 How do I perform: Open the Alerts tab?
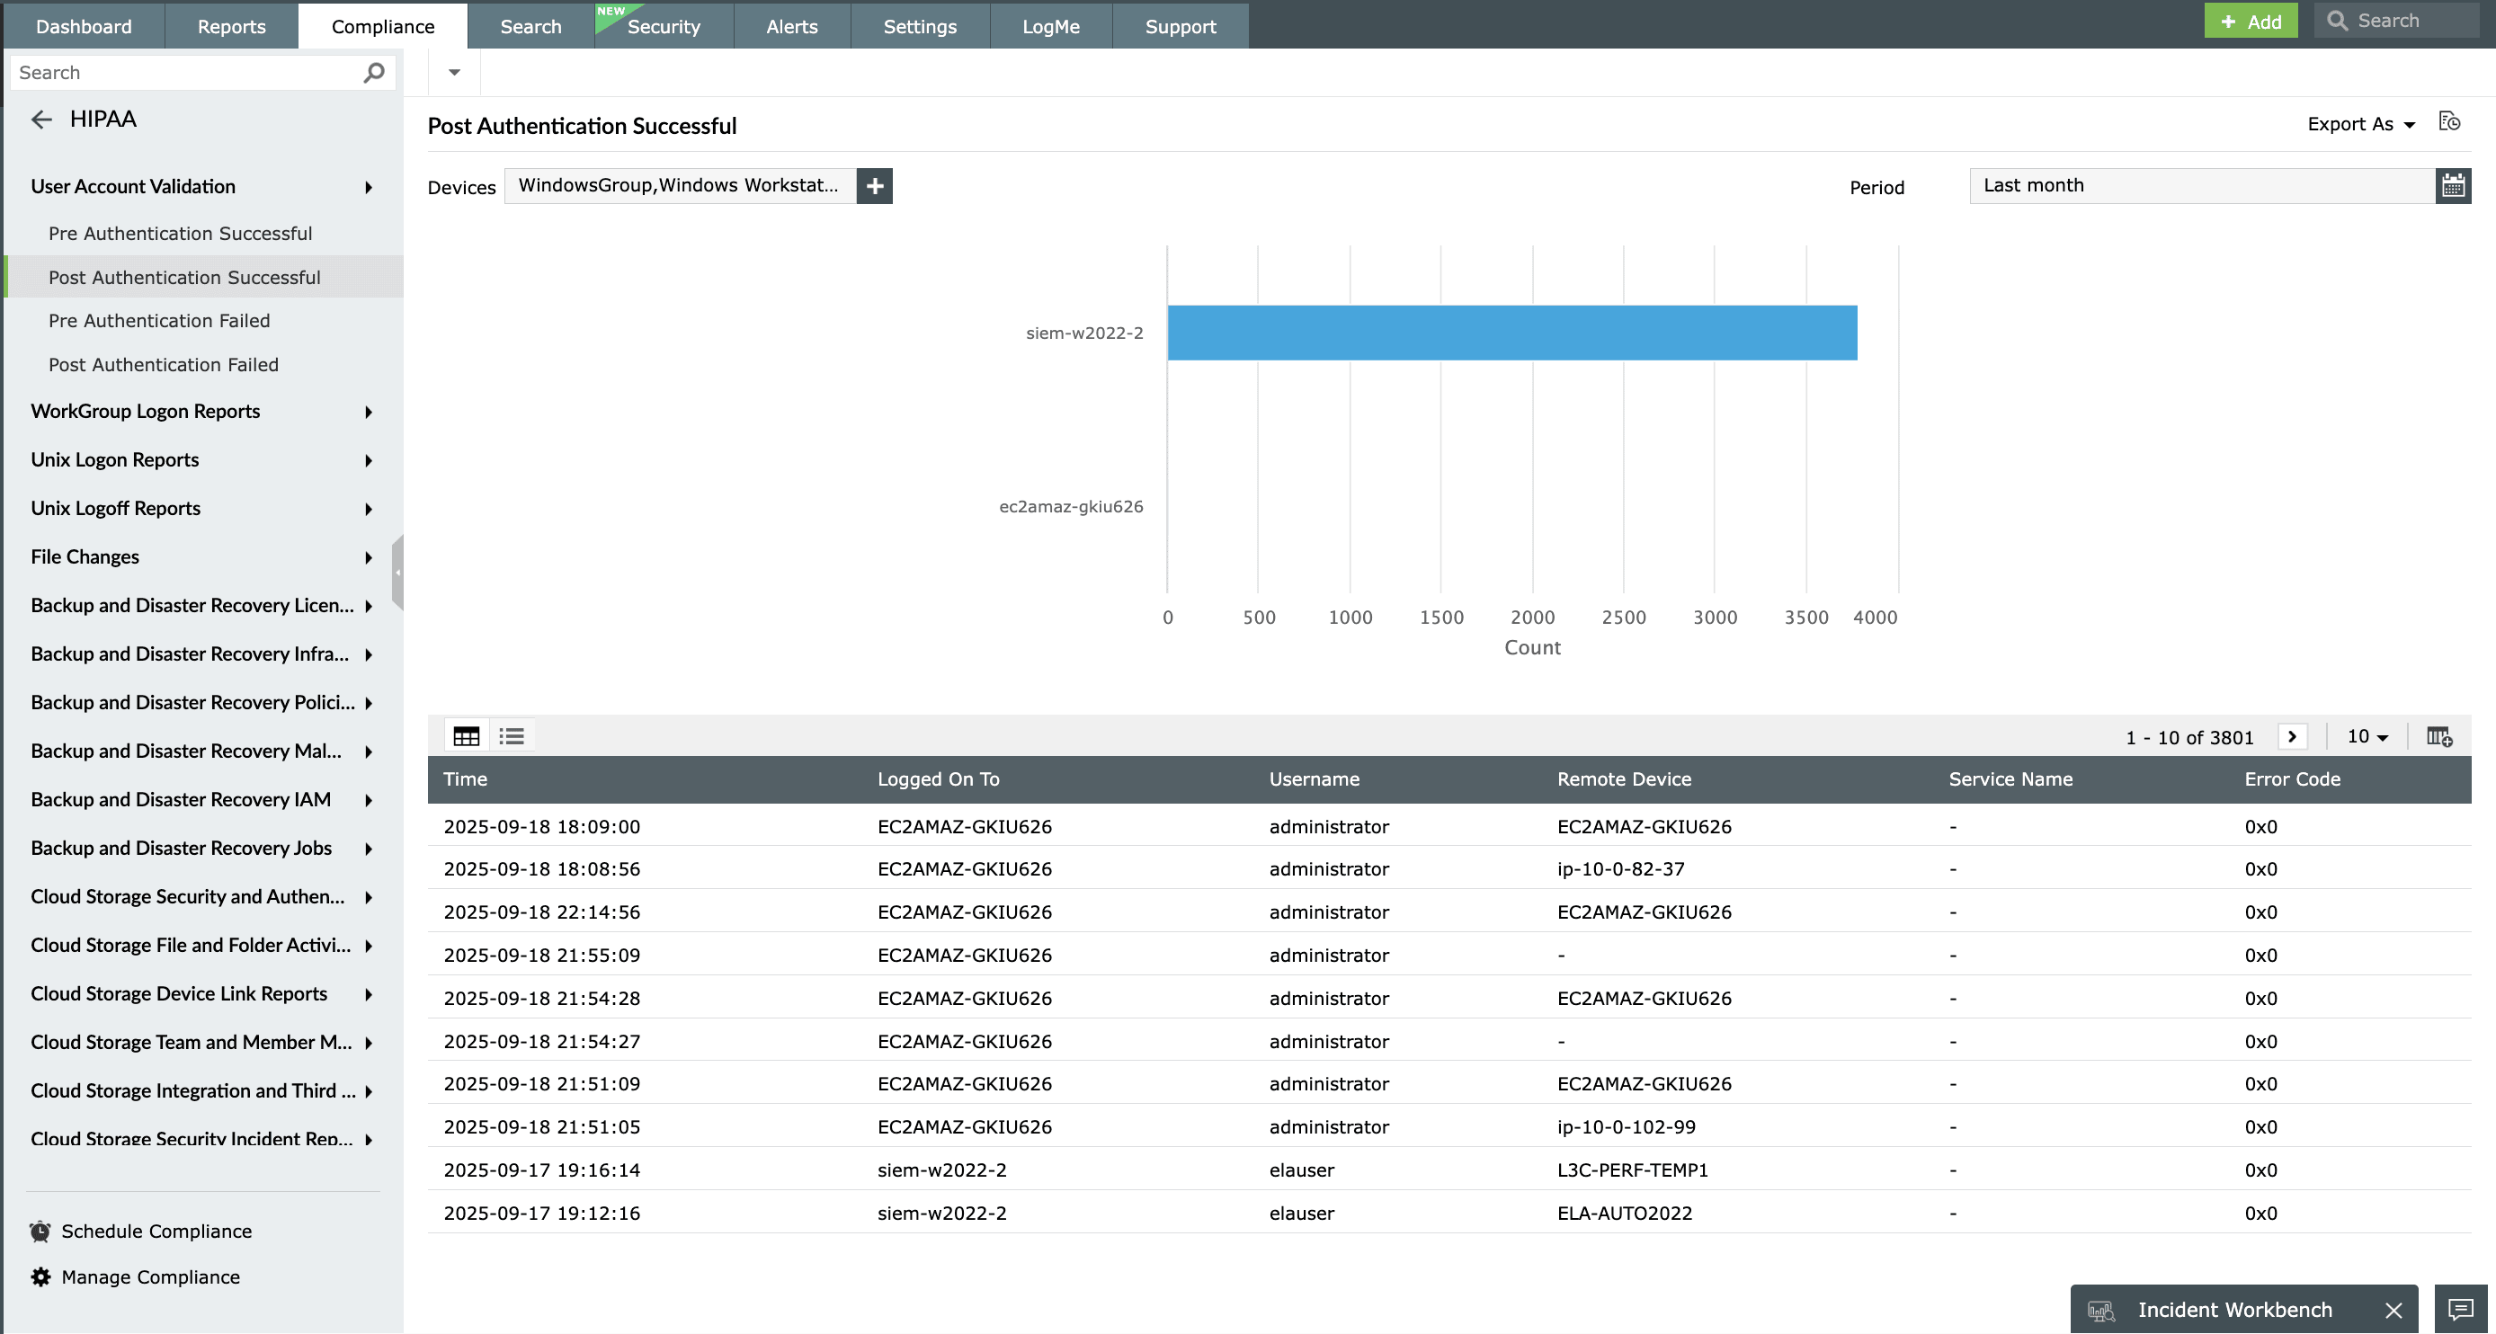(791, 26)
